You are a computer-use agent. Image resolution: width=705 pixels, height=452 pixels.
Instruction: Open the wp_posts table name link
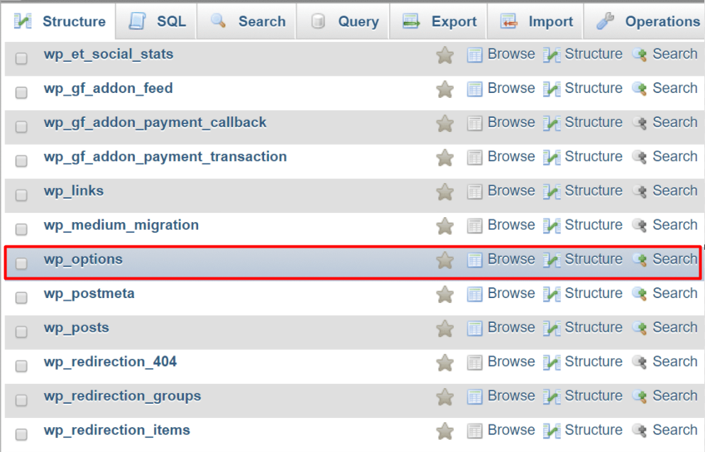click(77, 328)
